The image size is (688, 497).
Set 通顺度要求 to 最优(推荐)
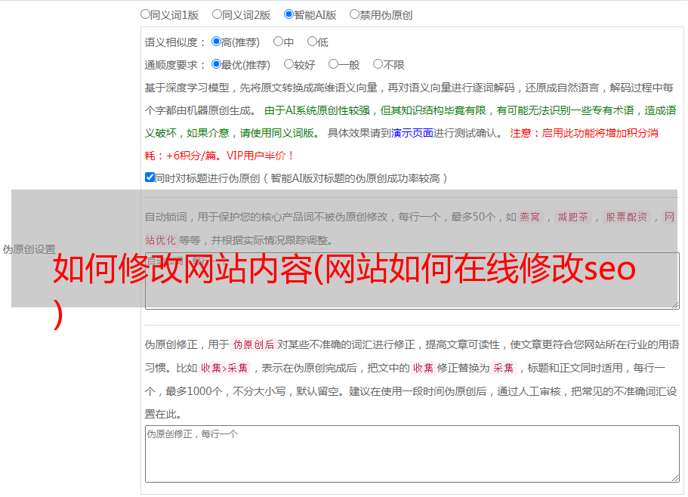(x=216, y=64)
